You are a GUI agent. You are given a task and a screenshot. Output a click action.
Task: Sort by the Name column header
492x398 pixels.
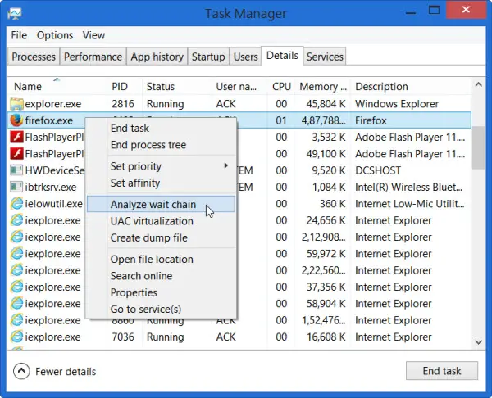28,87
